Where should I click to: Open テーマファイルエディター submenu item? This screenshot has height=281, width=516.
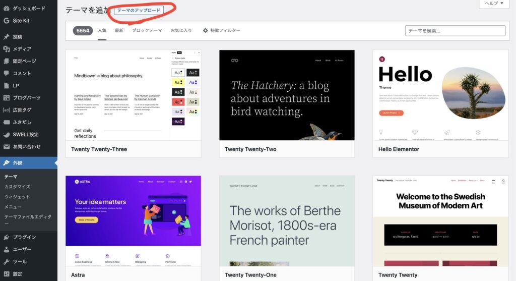tap(28, 219)
